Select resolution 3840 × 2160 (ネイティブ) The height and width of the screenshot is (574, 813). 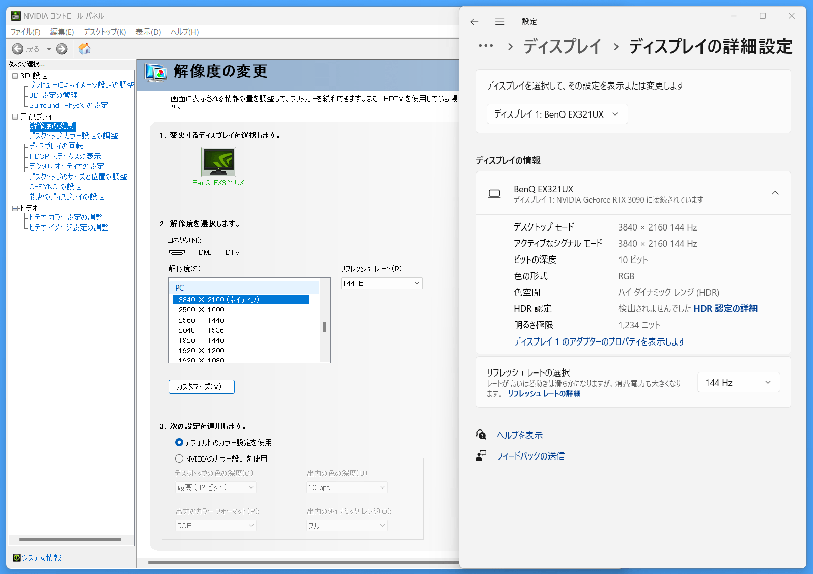point(241,300)
